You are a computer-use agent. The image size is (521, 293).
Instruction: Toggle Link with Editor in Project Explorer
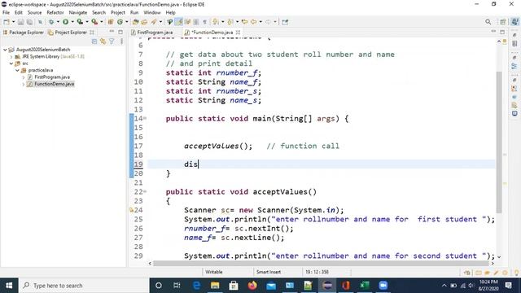(x=103, y=42)
